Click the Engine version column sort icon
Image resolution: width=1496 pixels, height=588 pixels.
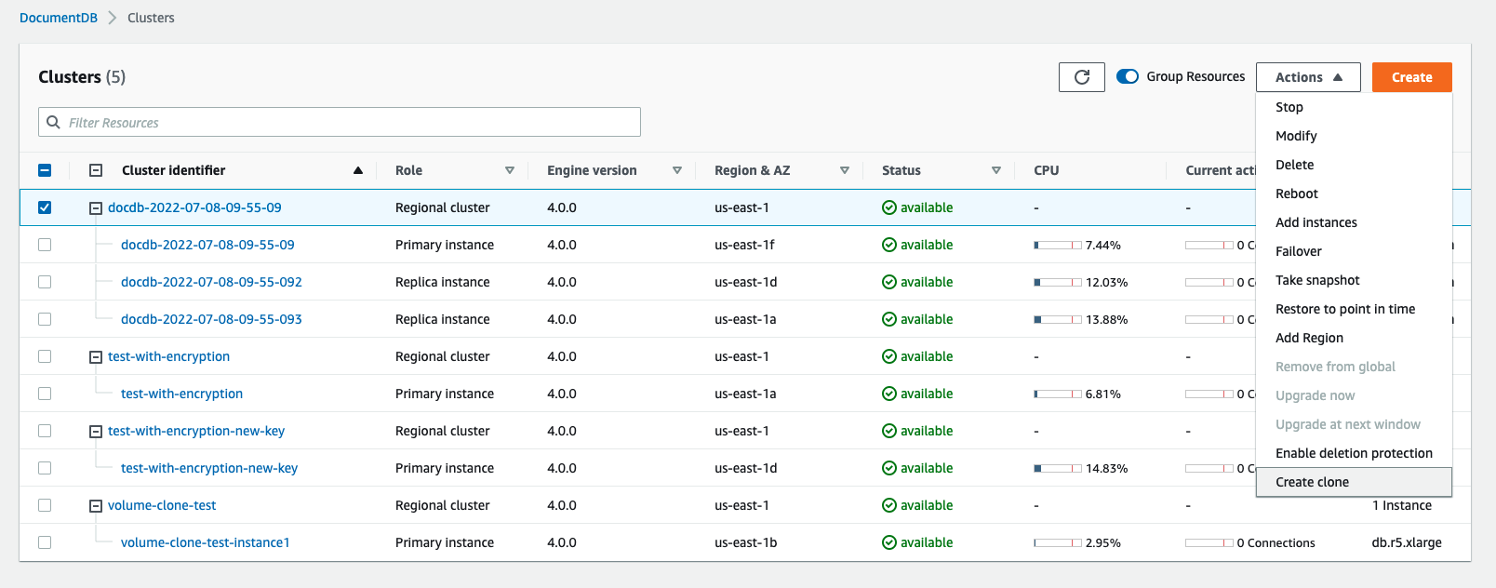[x=677, y=170]
